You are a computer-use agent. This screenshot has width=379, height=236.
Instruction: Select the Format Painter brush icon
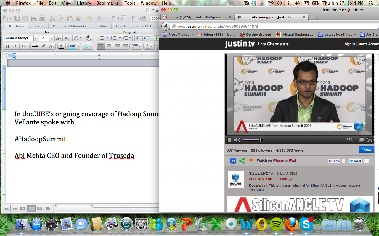pyautogui.click(x=78, y=18)
